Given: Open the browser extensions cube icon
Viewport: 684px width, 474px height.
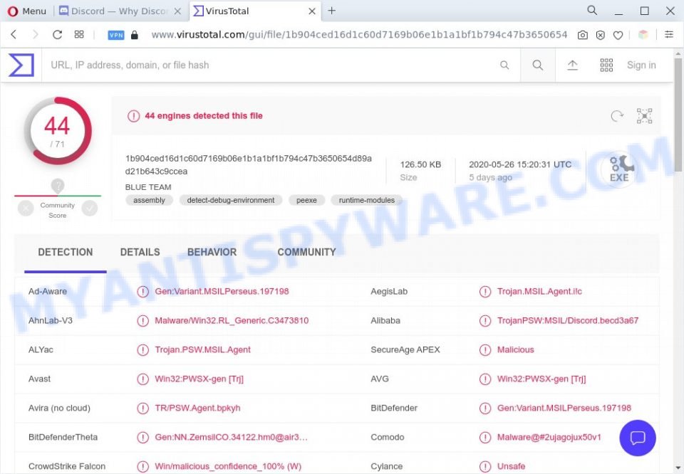Looking at the screenshot, I should pyautogui.click(x=643, y=34).
